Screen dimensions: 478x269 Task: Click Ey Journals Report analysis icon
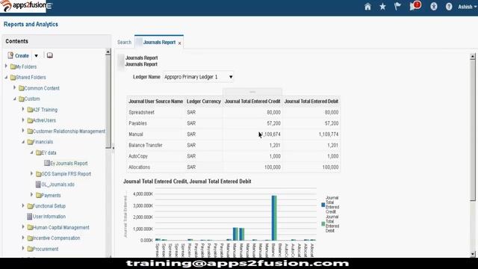pyautogui.click(x=46, y=163)
